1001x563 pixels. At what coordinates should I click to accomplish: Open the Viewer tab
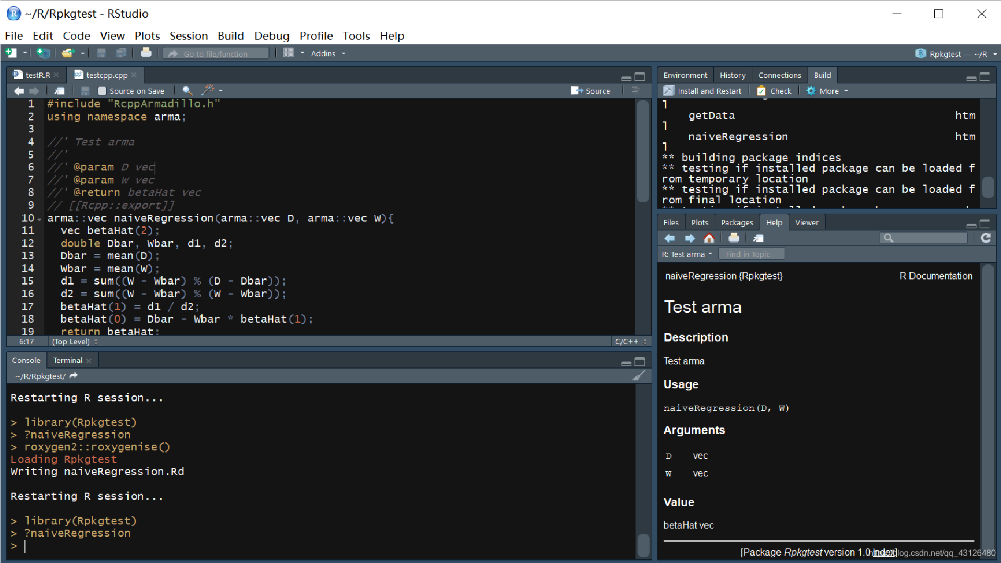pos(807,223)
